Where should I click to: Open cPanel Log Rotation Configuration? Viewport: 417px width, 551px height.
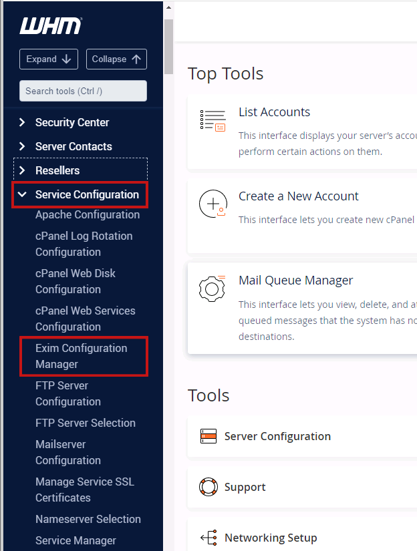pos(84,244)
